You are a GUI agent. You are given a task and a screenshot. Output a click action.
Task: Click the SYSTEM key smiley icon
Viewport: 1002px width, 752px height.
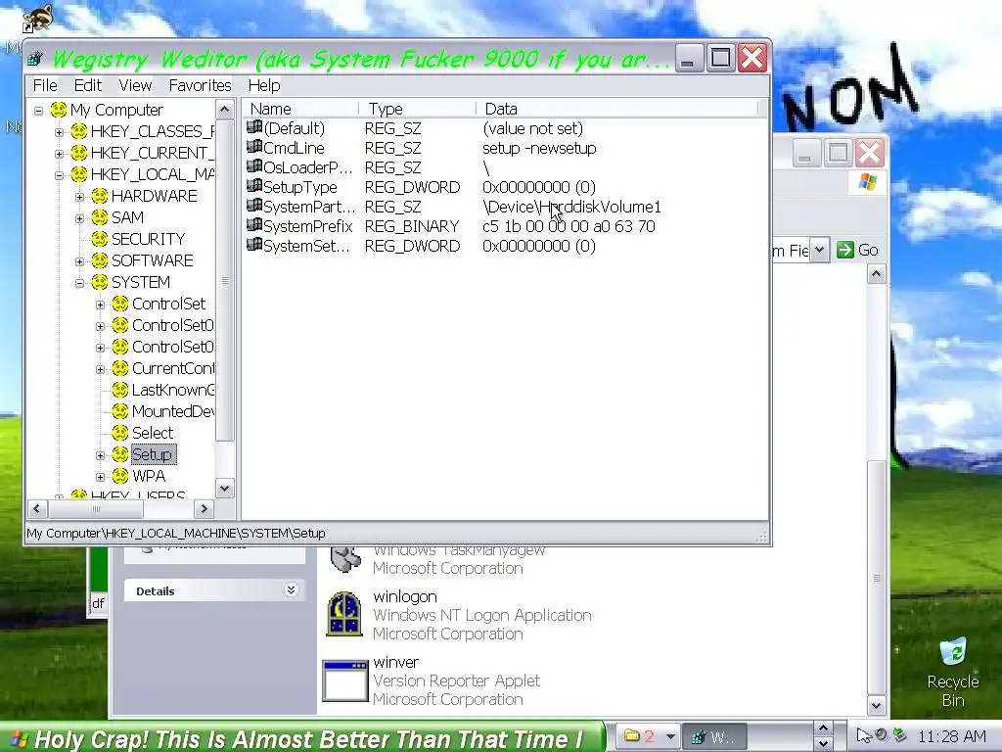(100, 282)
